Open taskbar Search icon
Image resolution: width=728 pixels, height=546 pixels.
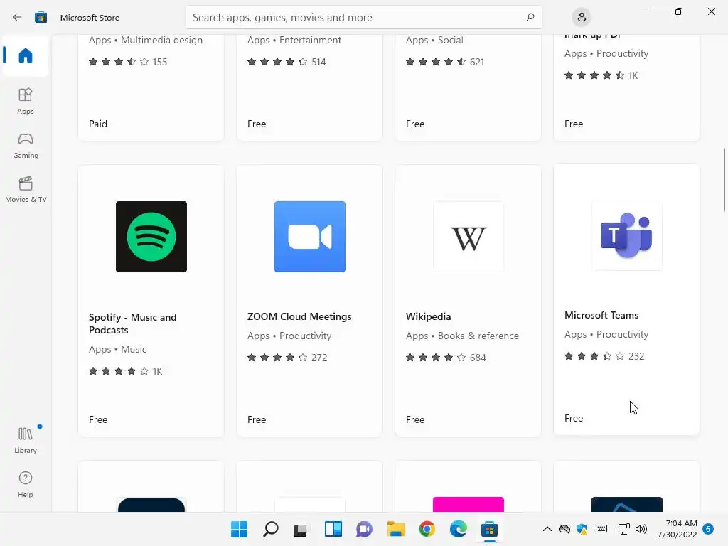pos(271,529)
